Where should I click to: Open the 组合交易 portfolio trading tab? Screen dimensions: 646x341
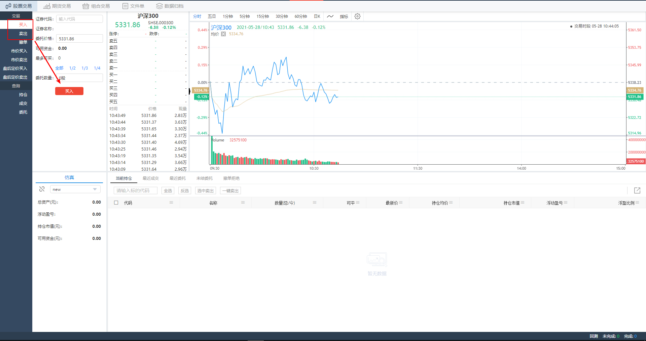(96, 6)
